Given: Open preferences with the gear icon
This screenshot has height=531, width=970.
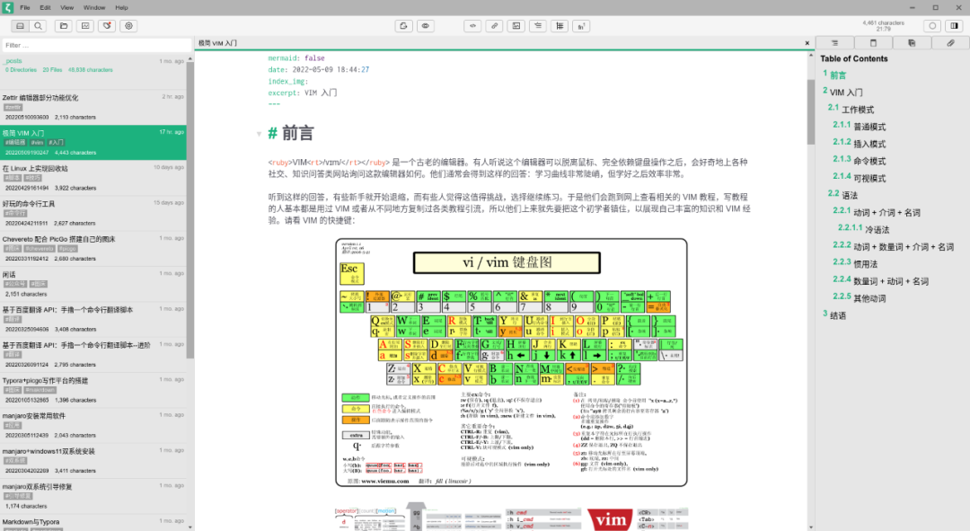Looking at the screenshot, I should [128, 26].
